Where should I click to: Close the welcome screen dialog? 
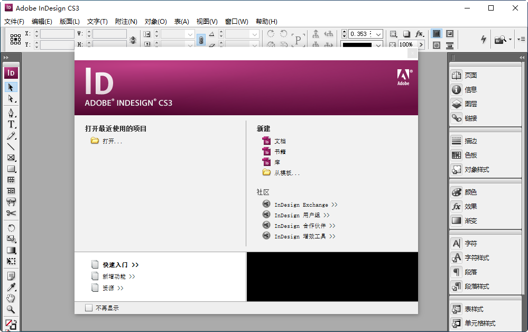click(x=412, y=53)
